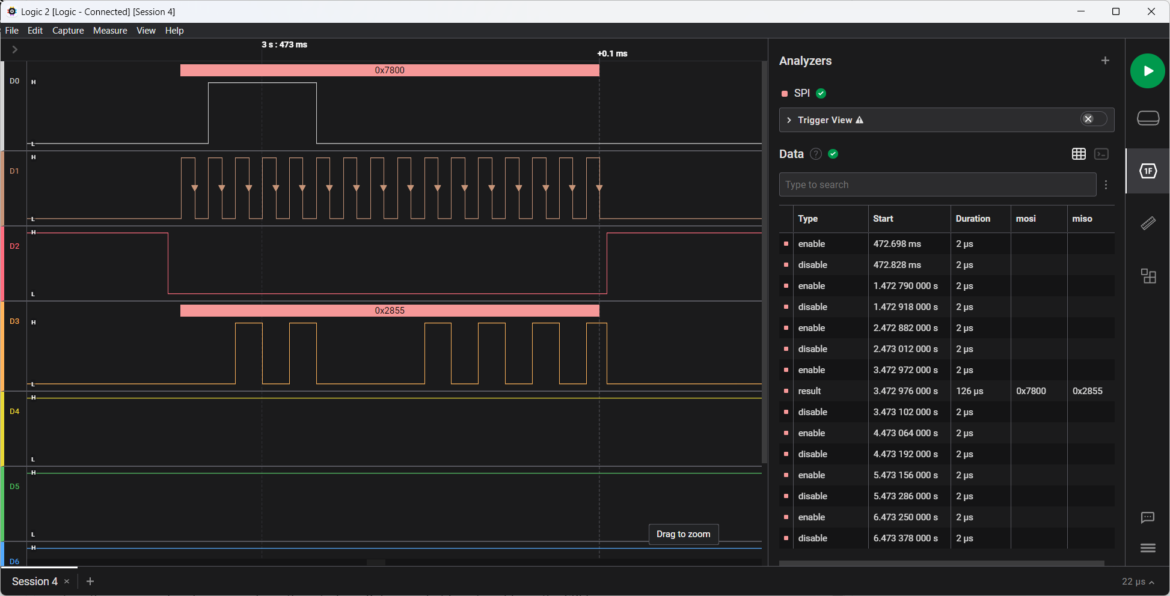This screenshot has width=1170, height=596.
Task: Start a capture with the green play button
Action: tap(1148, 71)
